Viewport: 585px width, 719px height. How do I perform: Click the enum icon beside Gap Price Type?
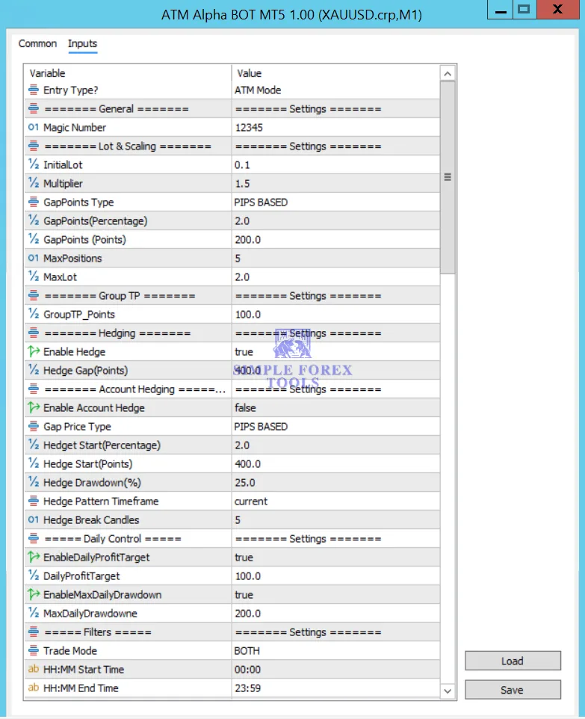tap(34, 426)
